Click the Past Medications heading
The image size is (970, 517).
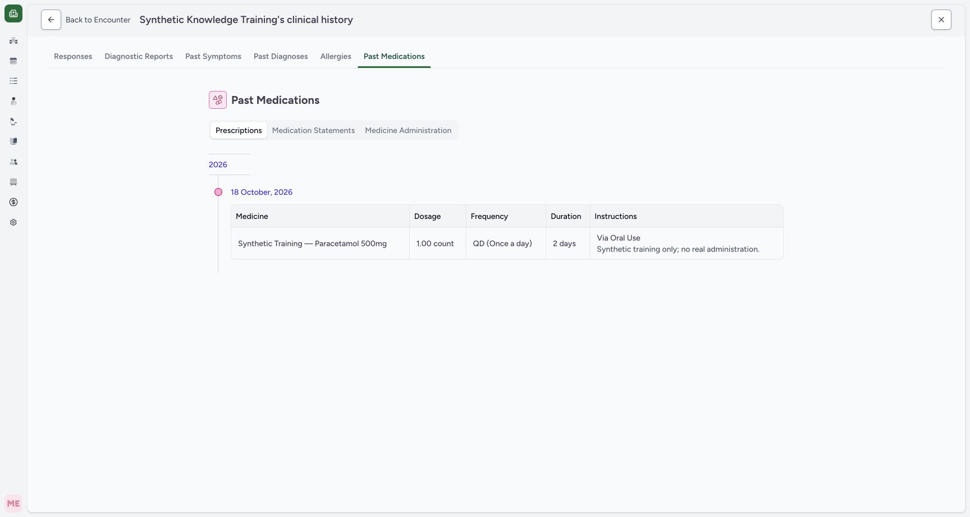(275, 100)
